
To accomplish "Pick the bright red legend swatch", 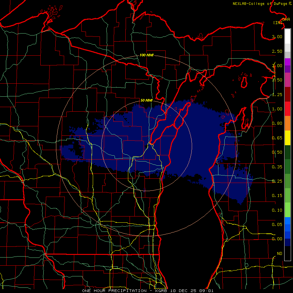I will click(287, 109).
